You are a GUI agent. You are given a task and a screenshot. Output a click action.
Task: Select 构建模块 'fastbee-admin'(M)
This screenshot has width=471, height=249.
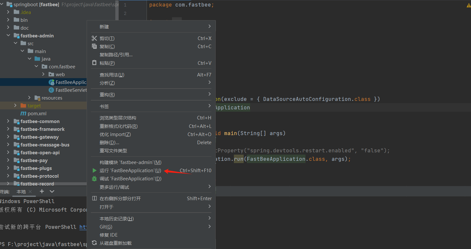(x=151, y=162)
